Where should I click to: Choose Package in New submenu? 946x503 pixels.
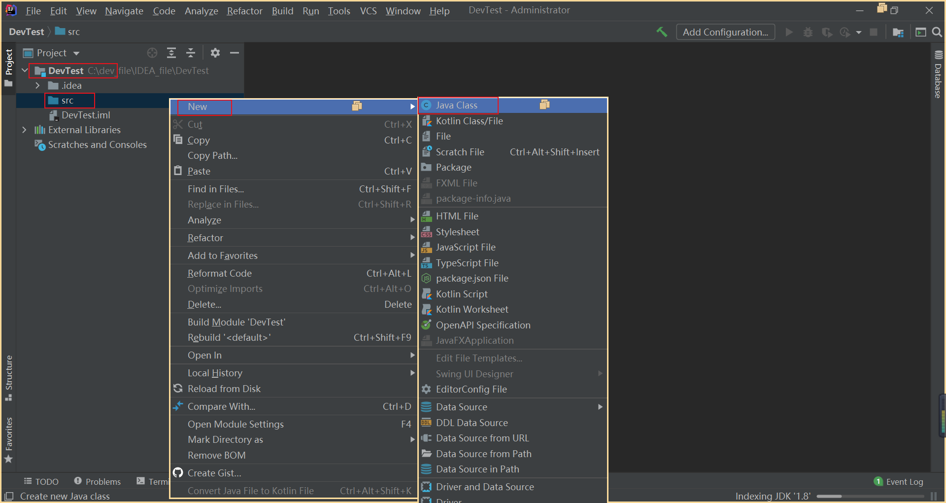pos(513,167)
